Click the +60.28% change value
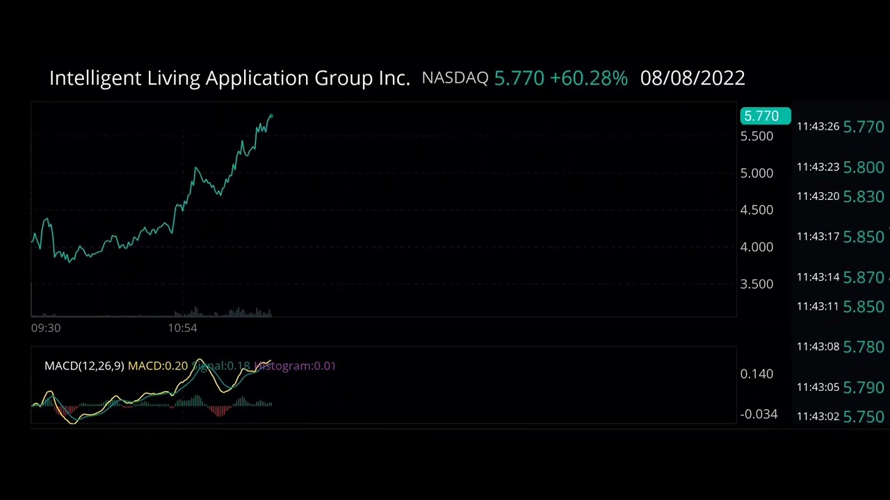Image resolution: width=890 pixels, height=500 pixels. click(x=589, y=78)
